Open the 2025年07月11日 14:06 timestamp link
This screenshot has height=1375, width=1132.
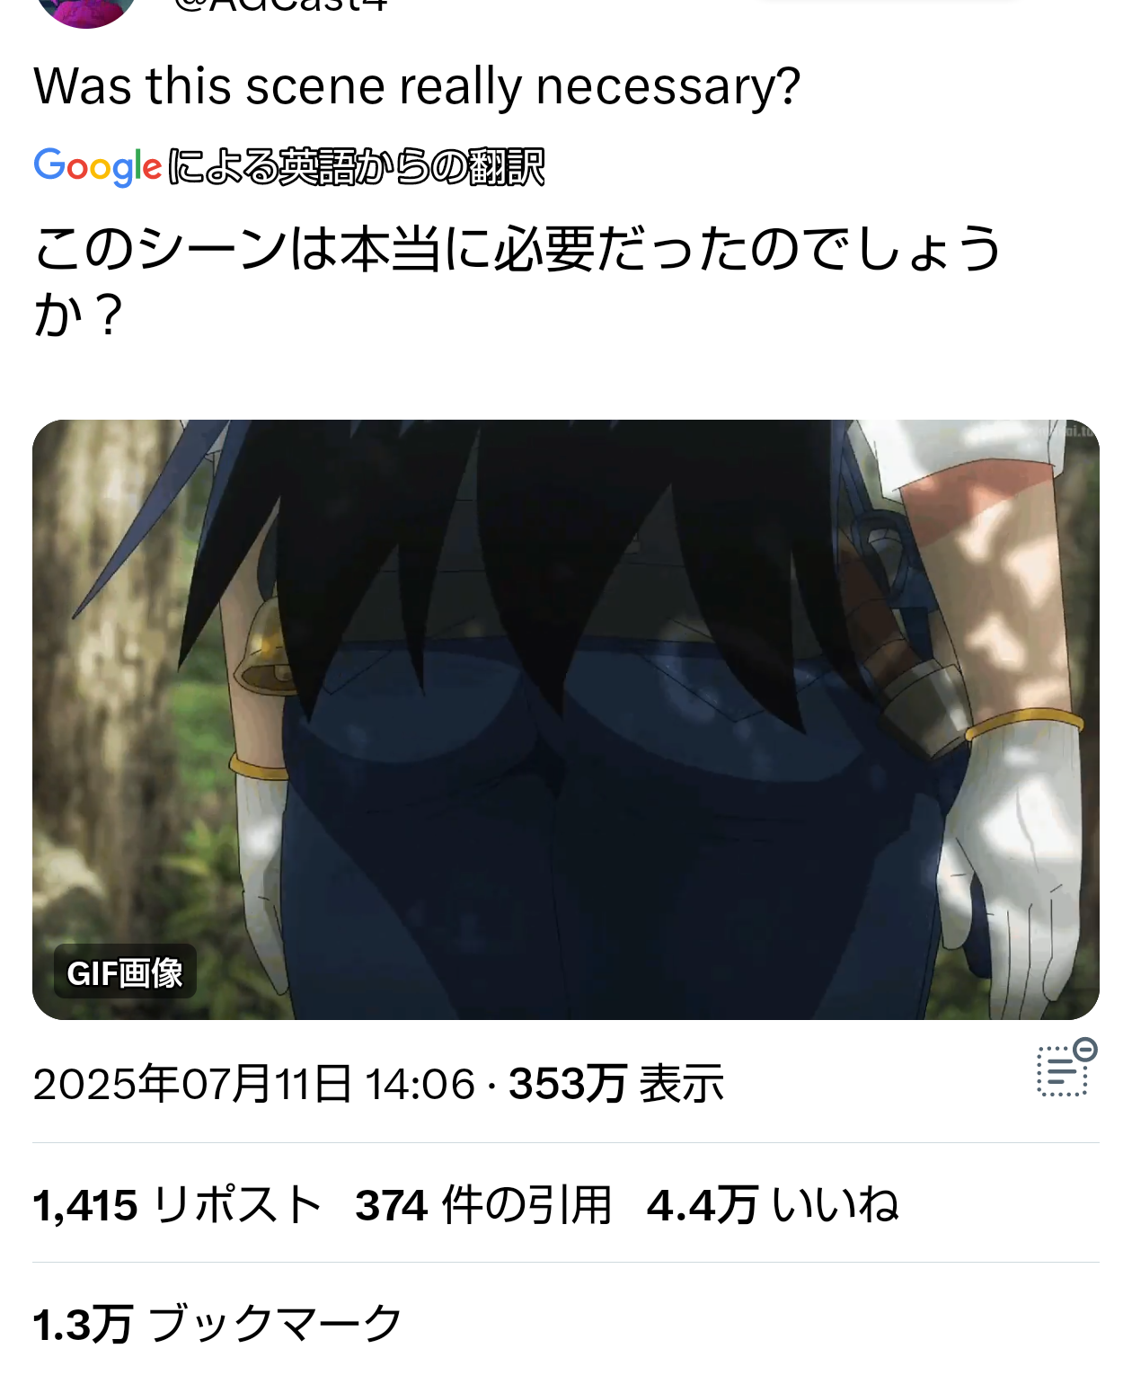[254, 1083]
